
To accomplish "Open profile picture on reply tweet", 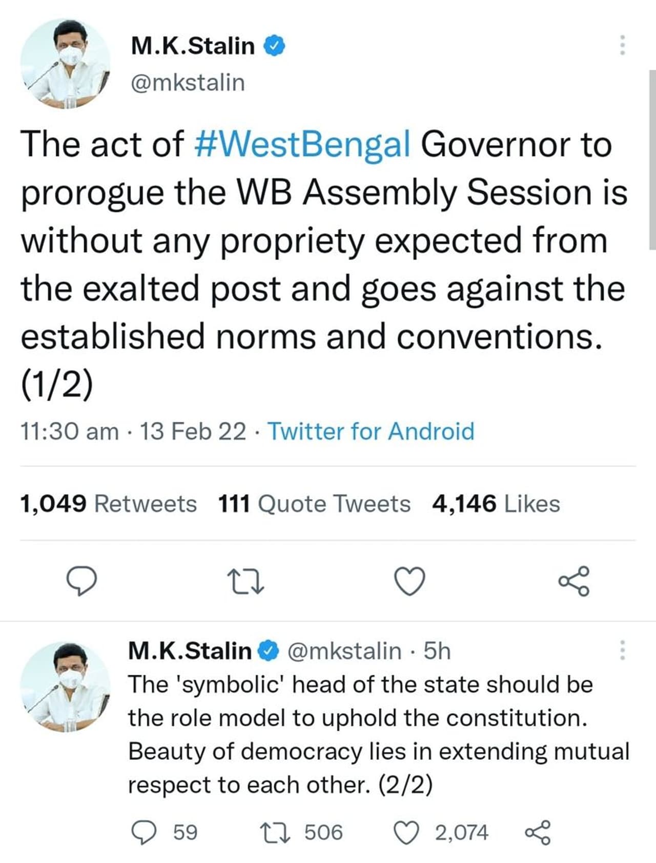I will pos(65,687).
